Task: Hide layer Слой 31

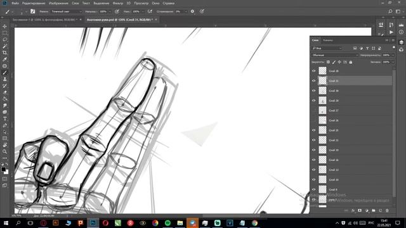Action: pos(314,81)
